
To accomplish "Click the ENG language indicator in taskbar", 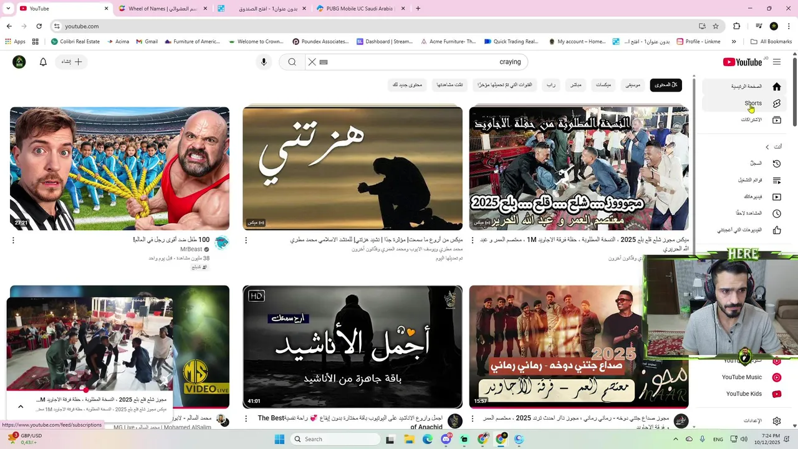I will pyautogui.click(x=718, y=439).
